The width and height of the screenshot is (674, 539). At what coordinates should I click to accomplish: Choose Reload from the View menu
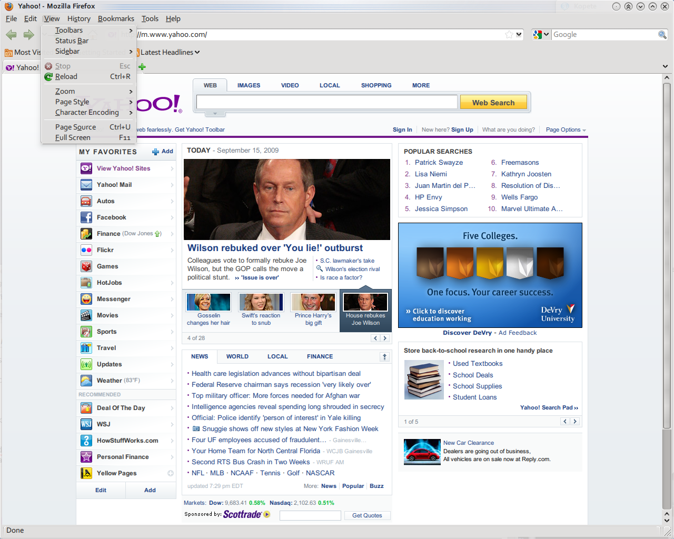[88, 76]
